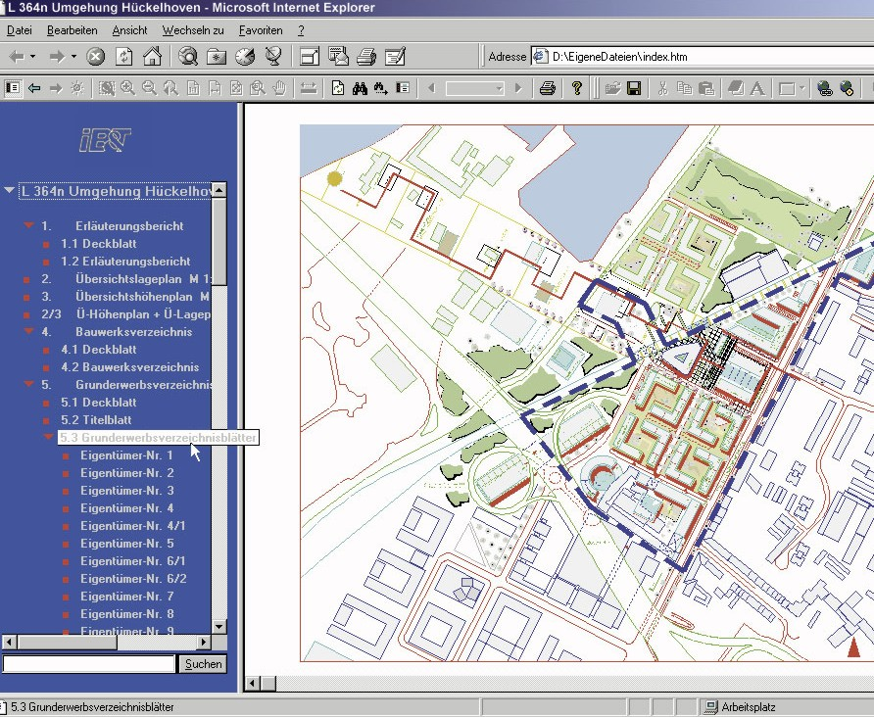Click the tree horizontal scrollbar thumb

[x=67, y=642]
